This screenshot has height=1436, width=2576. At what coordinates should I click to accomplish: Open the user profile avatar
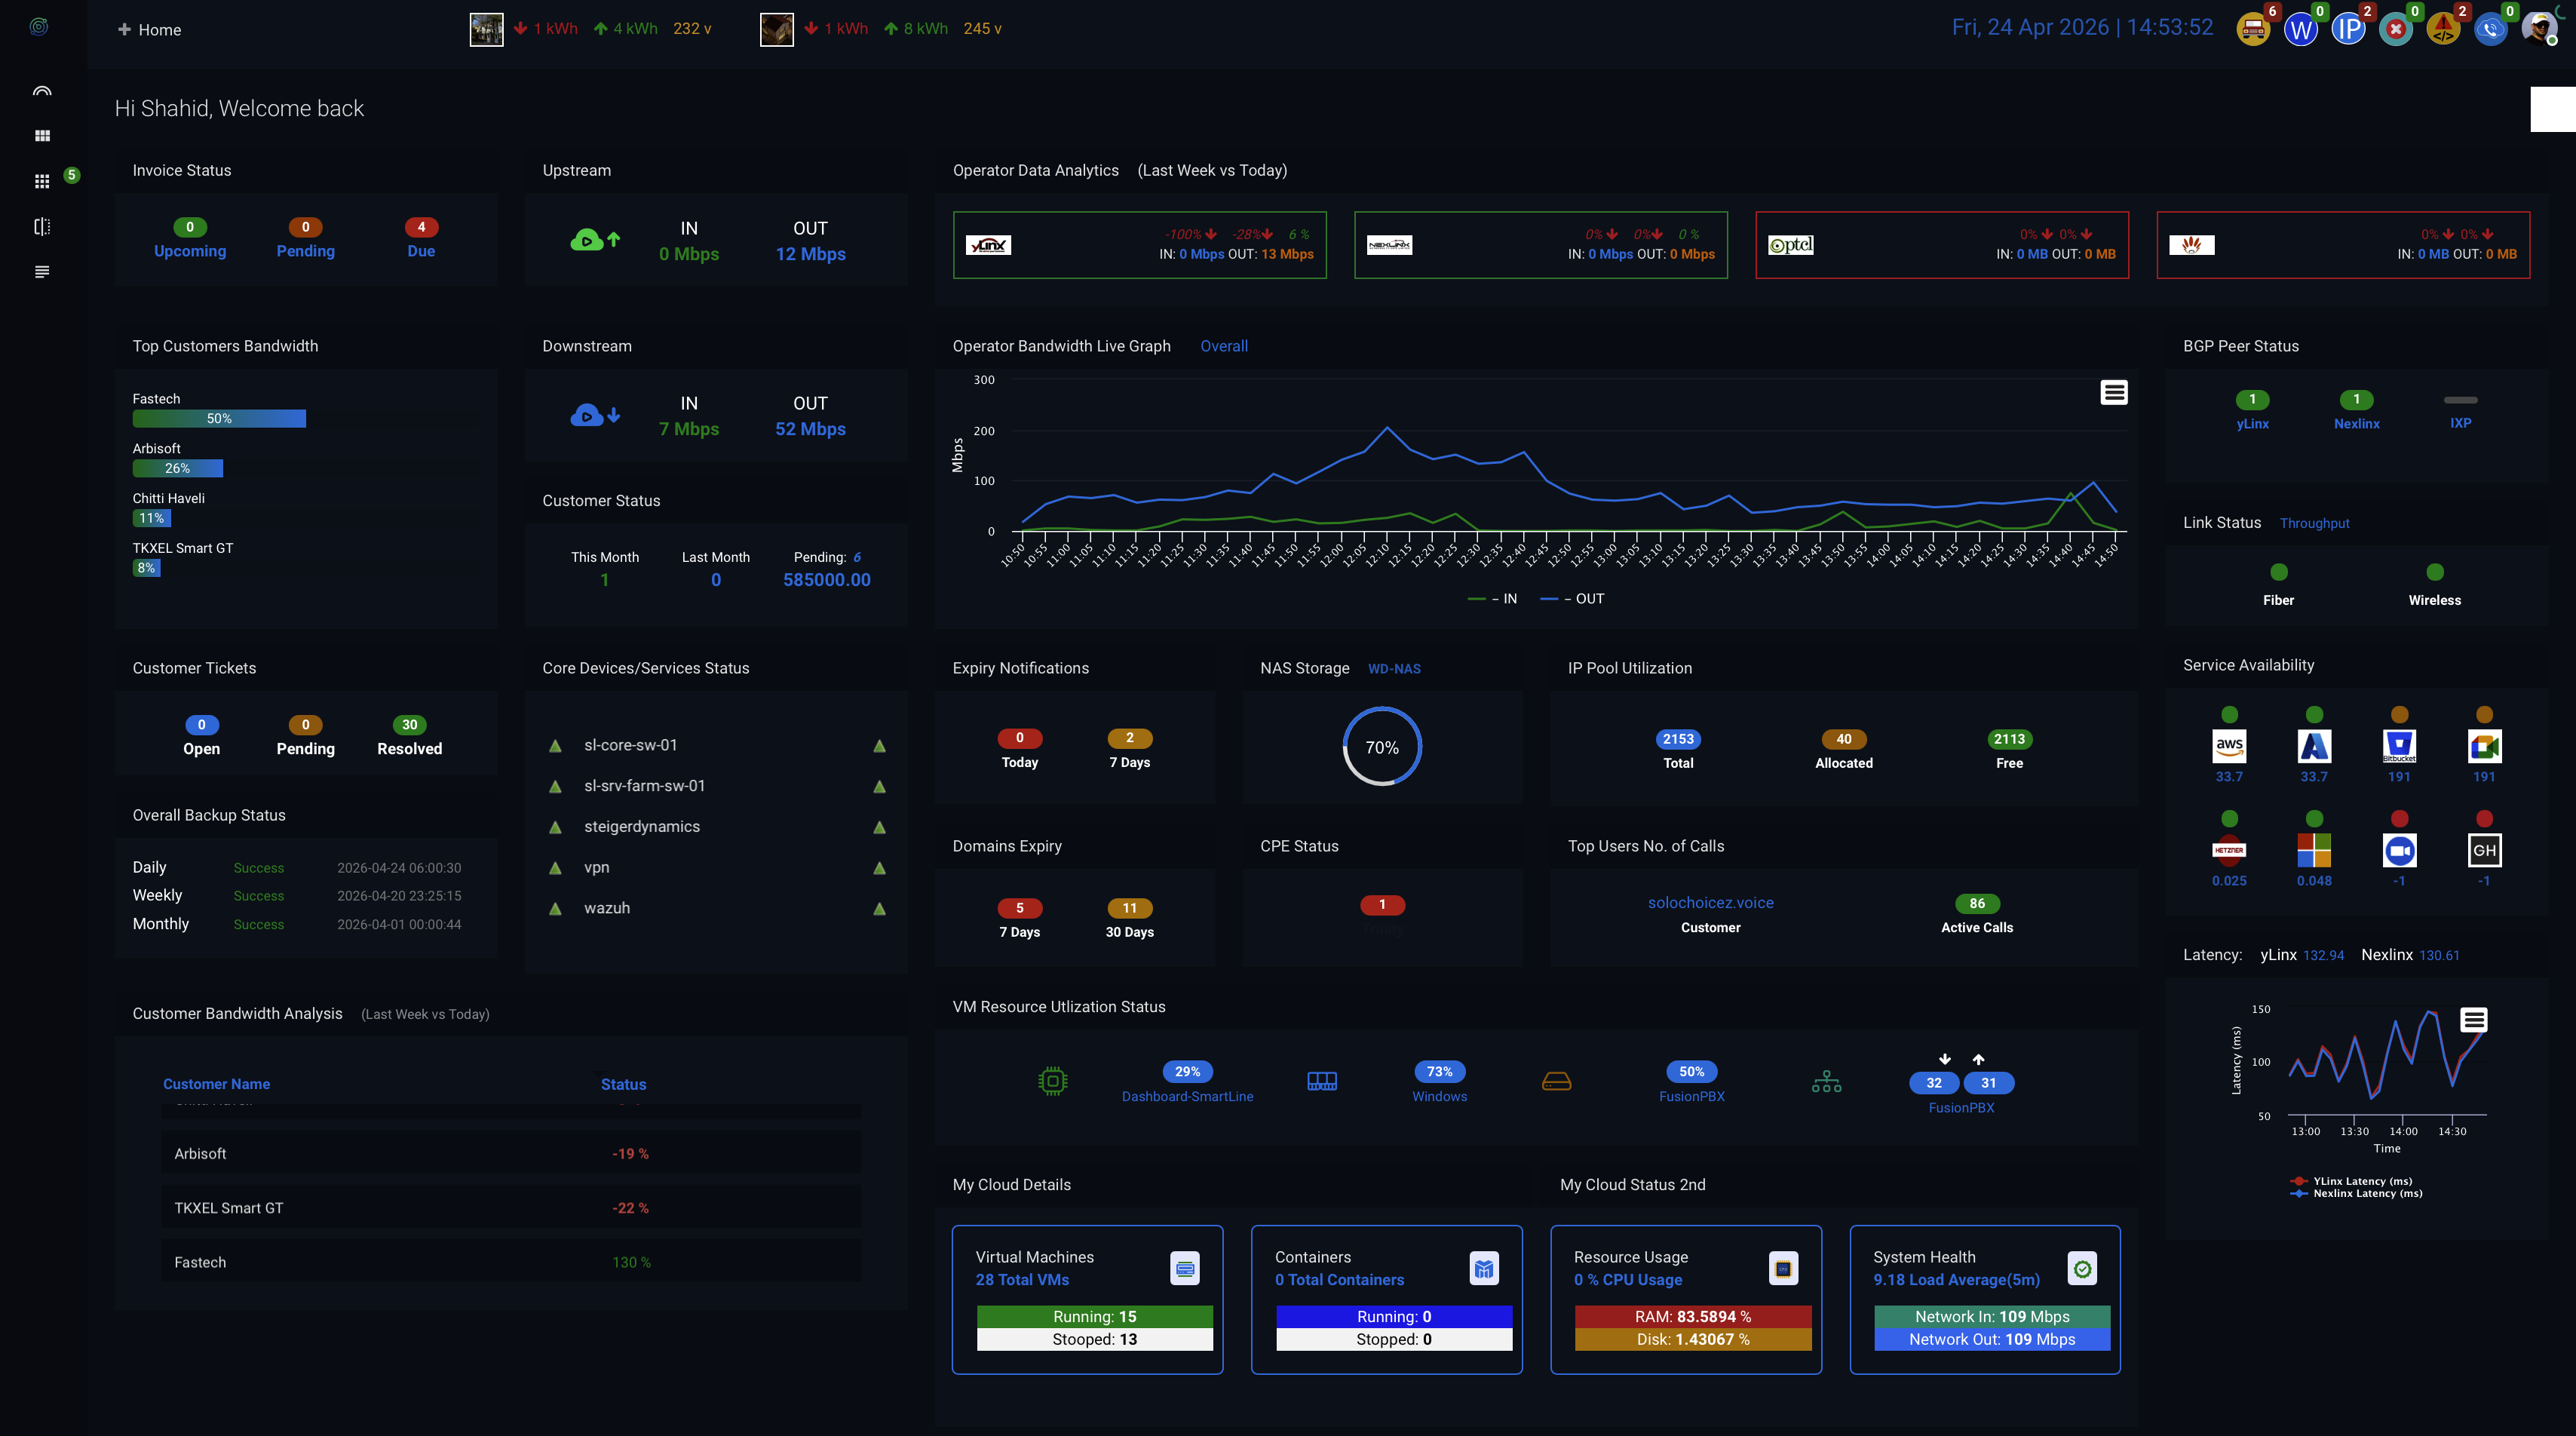click(x=2538, y=28)
